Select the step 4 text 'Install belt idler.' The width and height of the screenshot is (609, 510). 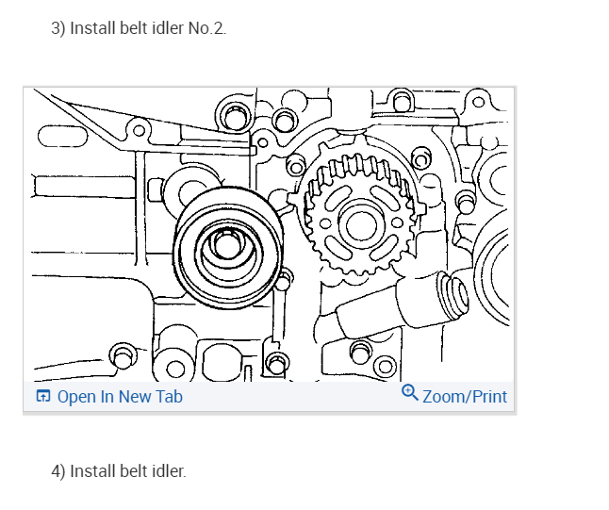tap(128, 471)
